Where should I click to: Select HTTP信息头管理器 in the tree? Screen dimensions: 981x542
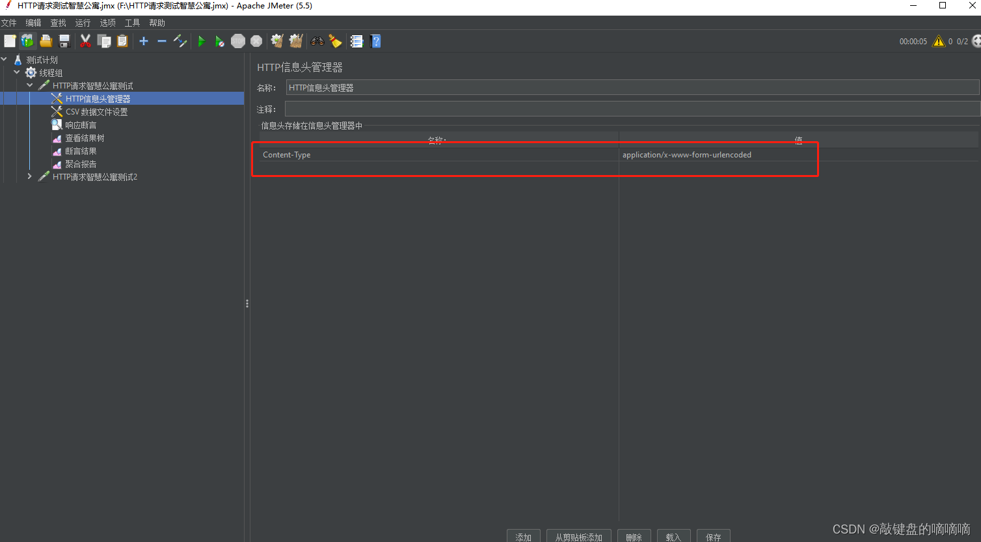pyautogui.click(x=98, y=99)
